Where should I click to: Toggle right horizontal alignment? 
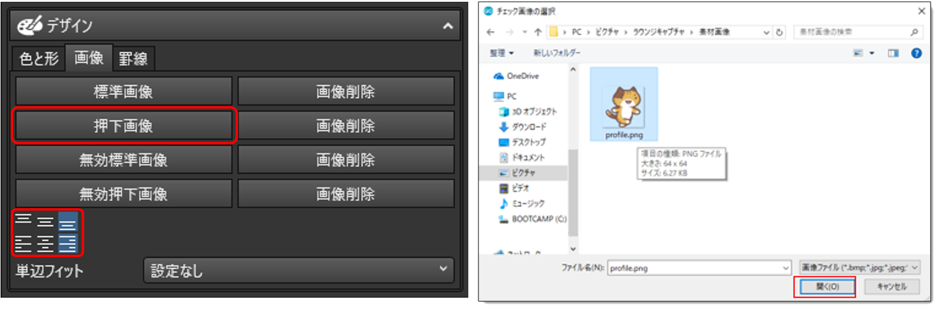click(x=67, y=243)
